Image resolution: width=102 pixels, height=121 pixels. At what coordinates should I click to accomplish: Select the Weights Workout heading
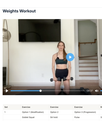click(19, 11)
